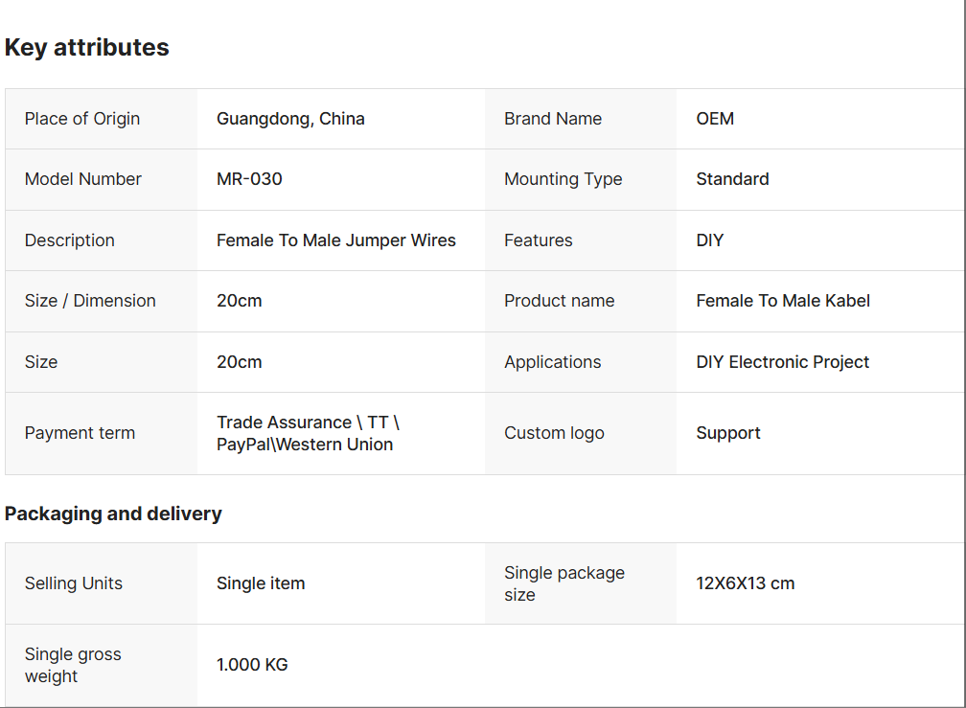Select the Single item selling units value
966x708 pixels.
coord(261,583)
